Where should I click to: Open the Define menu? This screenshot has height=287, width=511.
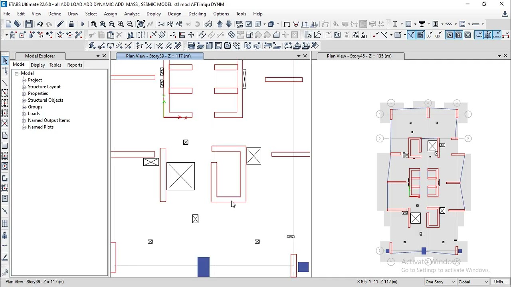pyautogui.click(x=55, y=14)
